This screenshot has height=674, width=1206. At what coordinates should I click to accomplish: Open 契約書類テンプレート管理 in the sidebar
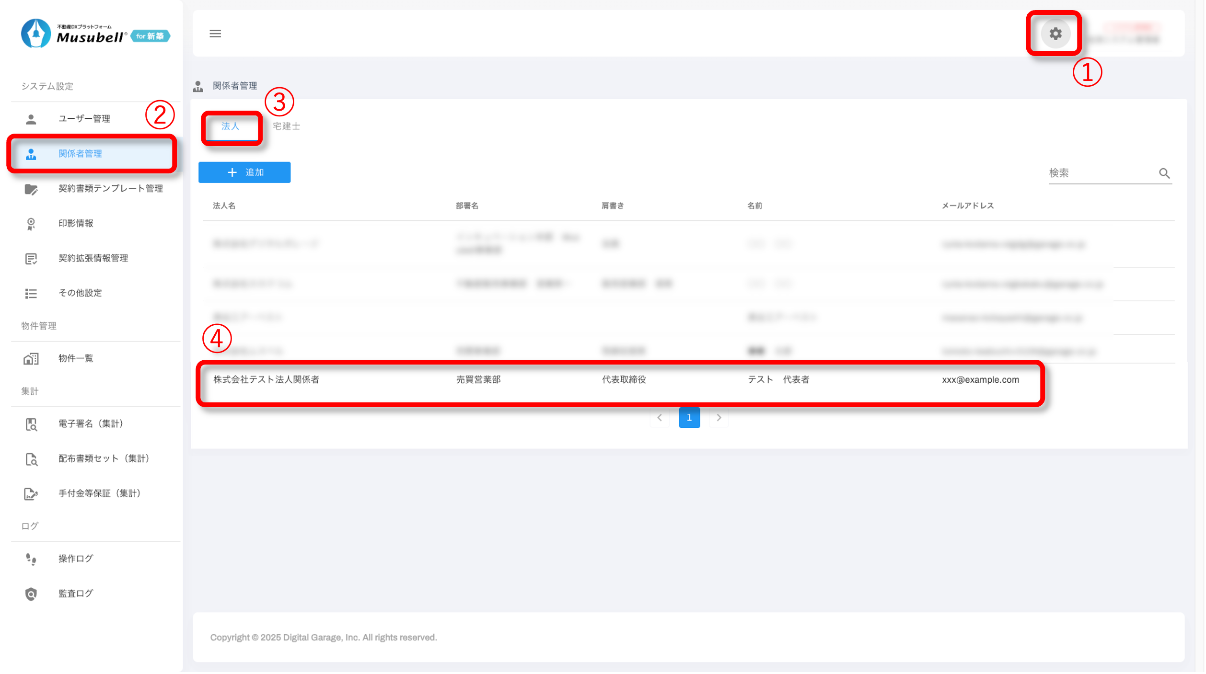[110, 189]
